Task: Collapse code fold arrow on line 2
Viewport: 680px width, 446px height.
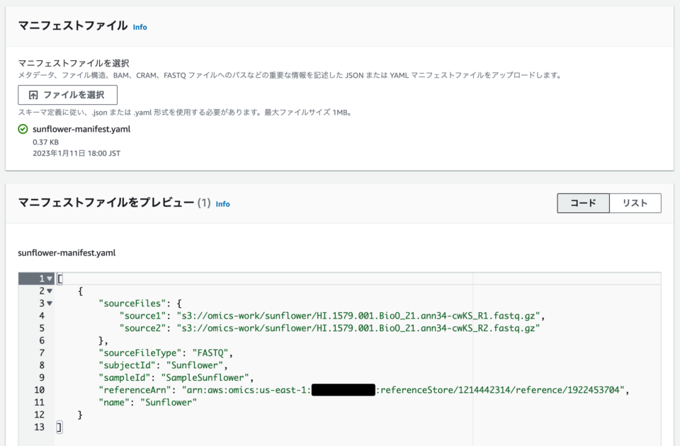Action: [50, 291]
